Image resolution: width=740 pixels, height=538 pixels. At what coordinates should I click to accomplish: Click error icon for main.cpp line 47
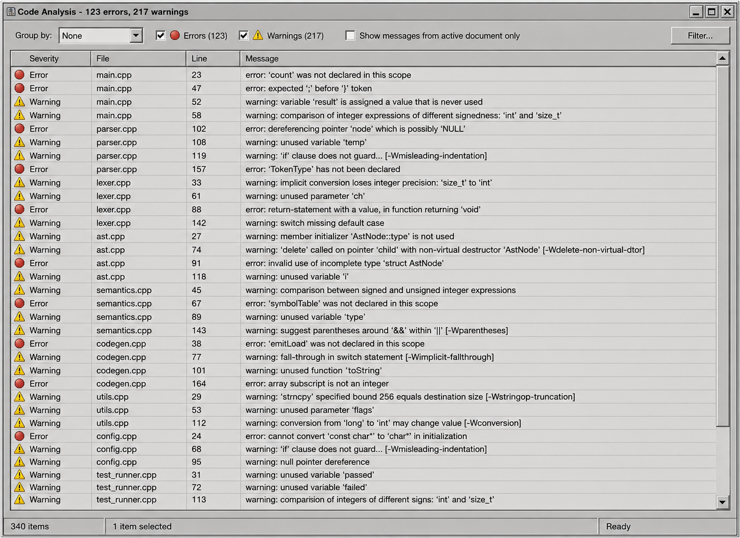coord(20,89)
